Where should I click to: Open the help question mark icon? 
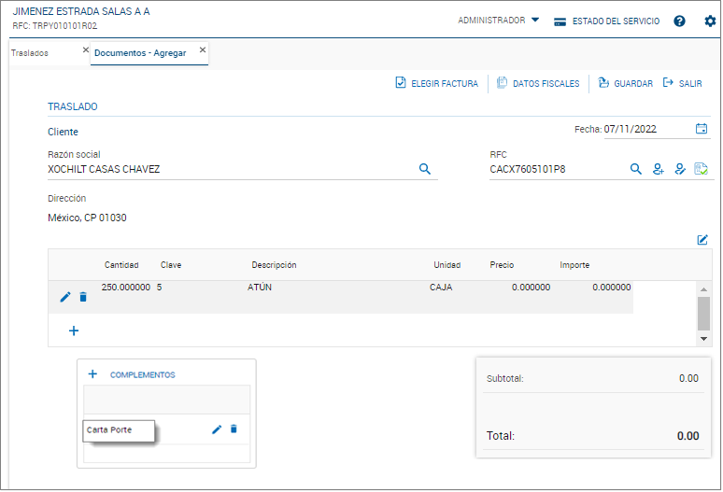click(679, 21)
